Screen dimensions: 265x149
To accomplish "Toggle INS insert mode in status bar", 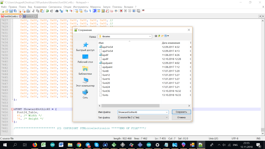I will tap(258, 138).
